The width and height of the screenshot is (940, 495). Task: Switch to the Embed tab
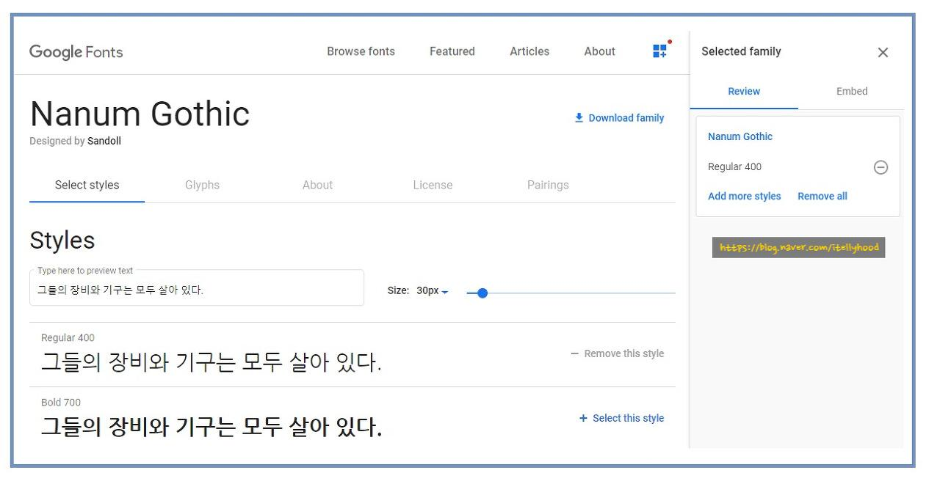coord(852,92)
